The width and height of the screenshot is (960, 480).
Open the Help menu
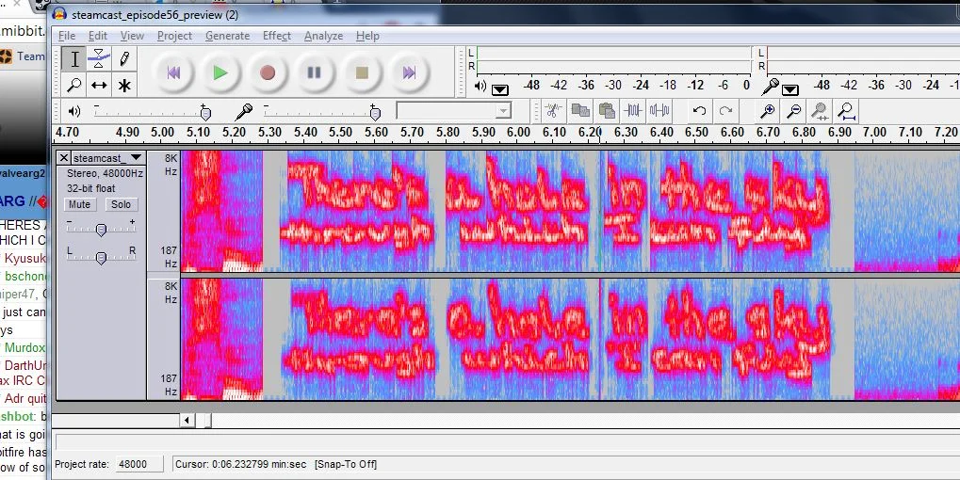tap(367, 36)
